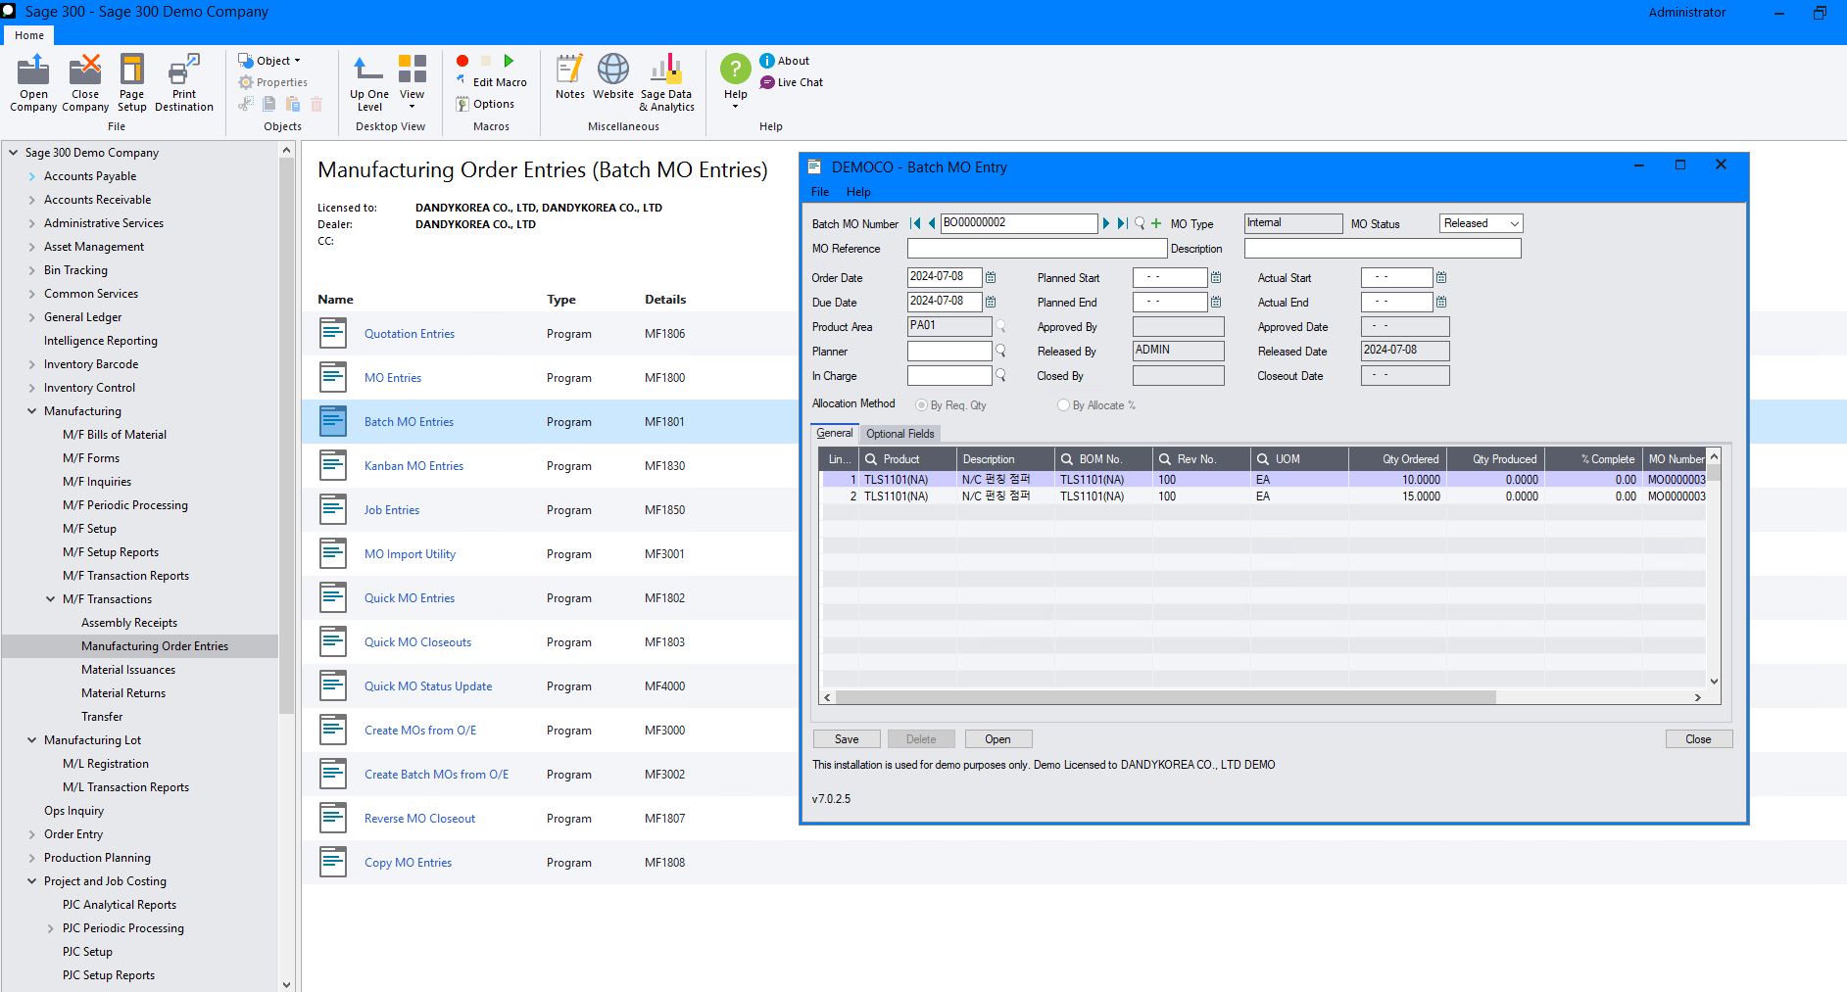Collapse the Project and Job Costing node
This screenshot has width=1847, height=992.
[31, 881]
